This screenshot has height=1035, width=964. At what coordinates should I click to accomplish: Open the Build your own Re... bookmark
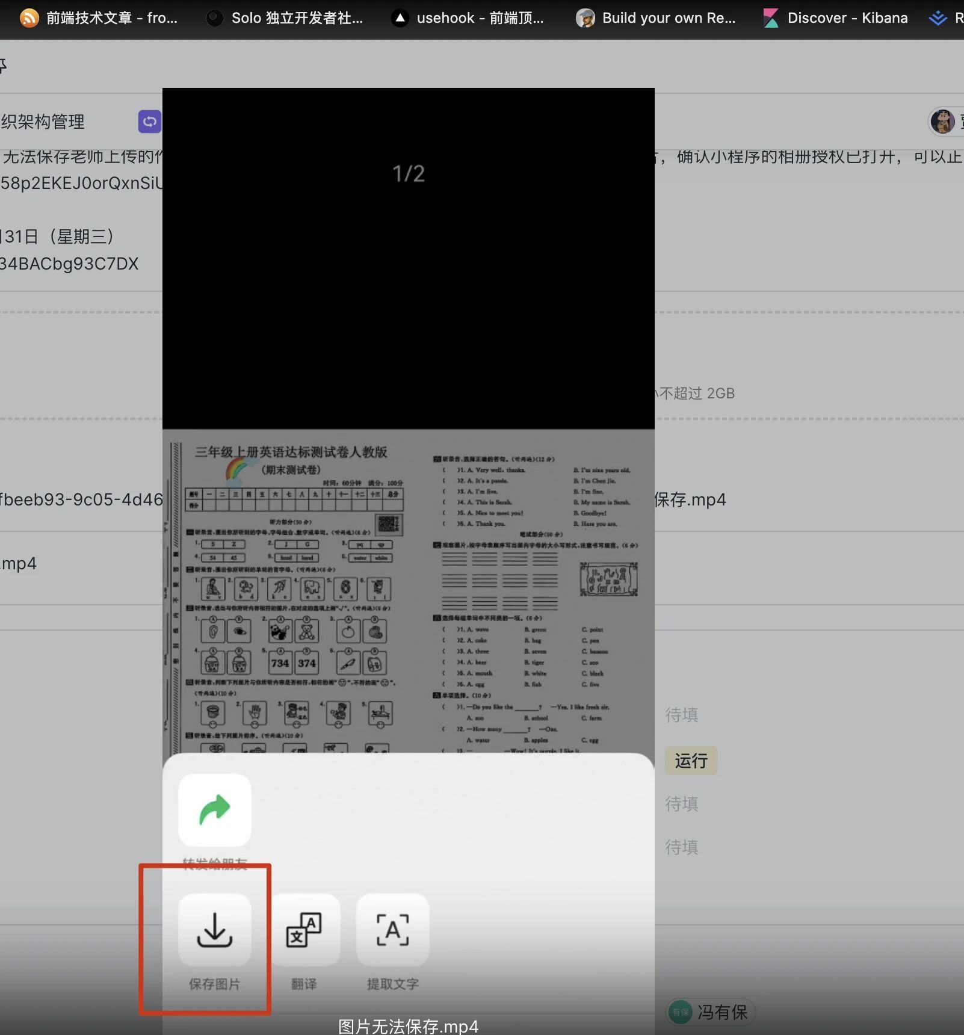[x=655, y=18]
